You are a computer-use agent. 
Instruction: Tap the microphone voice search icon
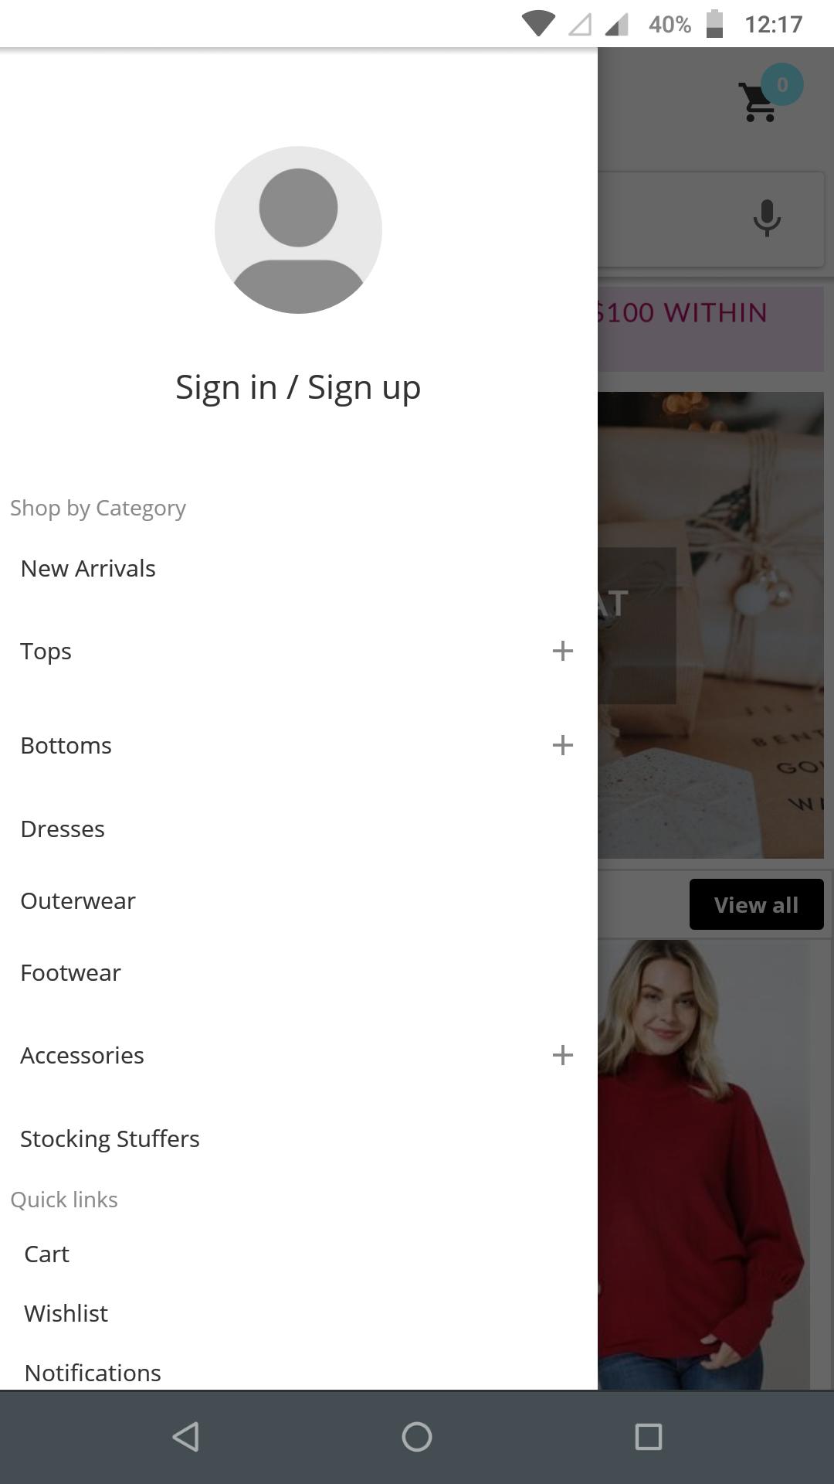[767, 218]
